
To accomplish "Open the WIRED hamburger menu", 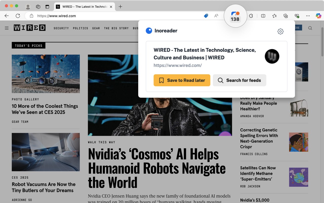I will click(x=7, y=28).
